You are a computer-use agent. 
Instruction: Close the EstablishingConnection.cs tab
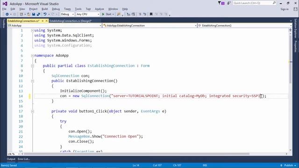coord(47,21)
